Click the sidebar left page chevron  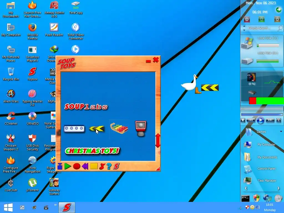[246, 188]
